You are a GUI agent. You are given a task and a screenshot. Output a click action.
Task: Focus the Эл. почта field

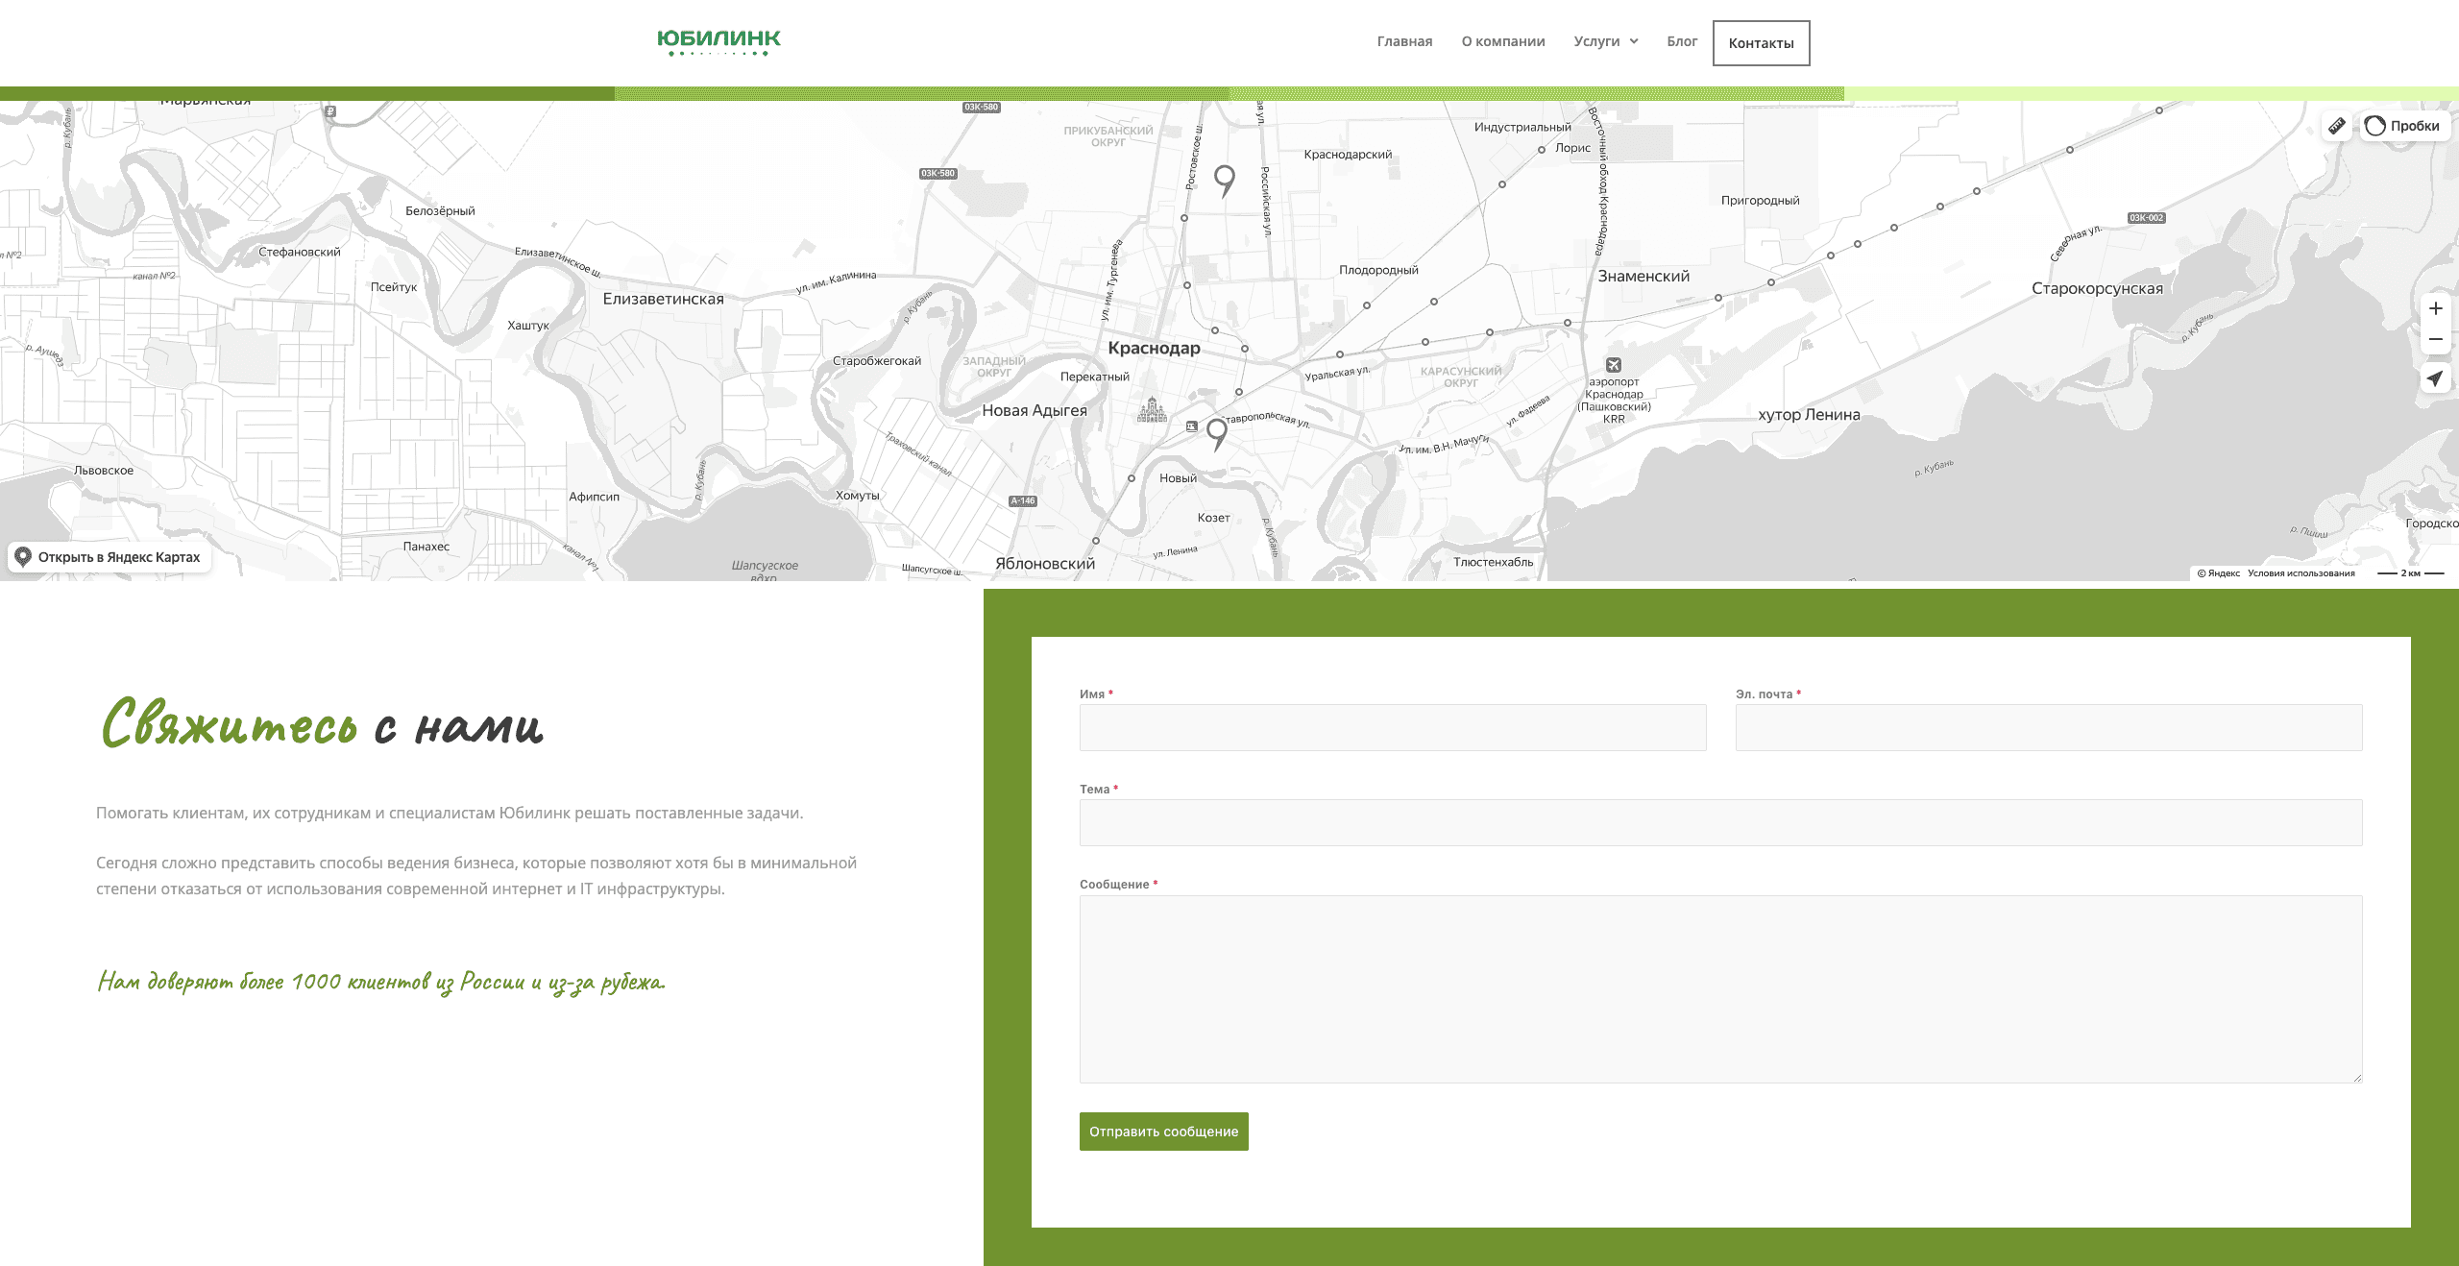pos(2048,727)
